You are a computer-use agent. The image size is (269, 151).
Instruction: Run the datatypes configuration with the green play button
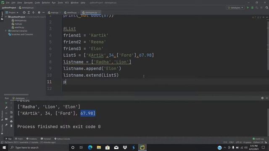click(x=248, y=8)
